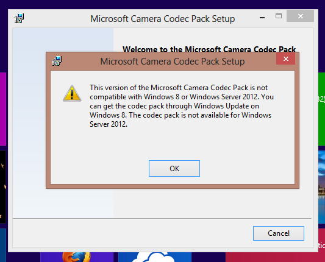Maximize the Camera Codec Pack Setup window

click(279, 16)
